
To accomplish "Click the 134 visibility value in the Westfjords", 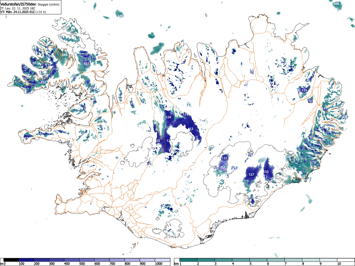I will pyautogui.click(x=56, y=69).
